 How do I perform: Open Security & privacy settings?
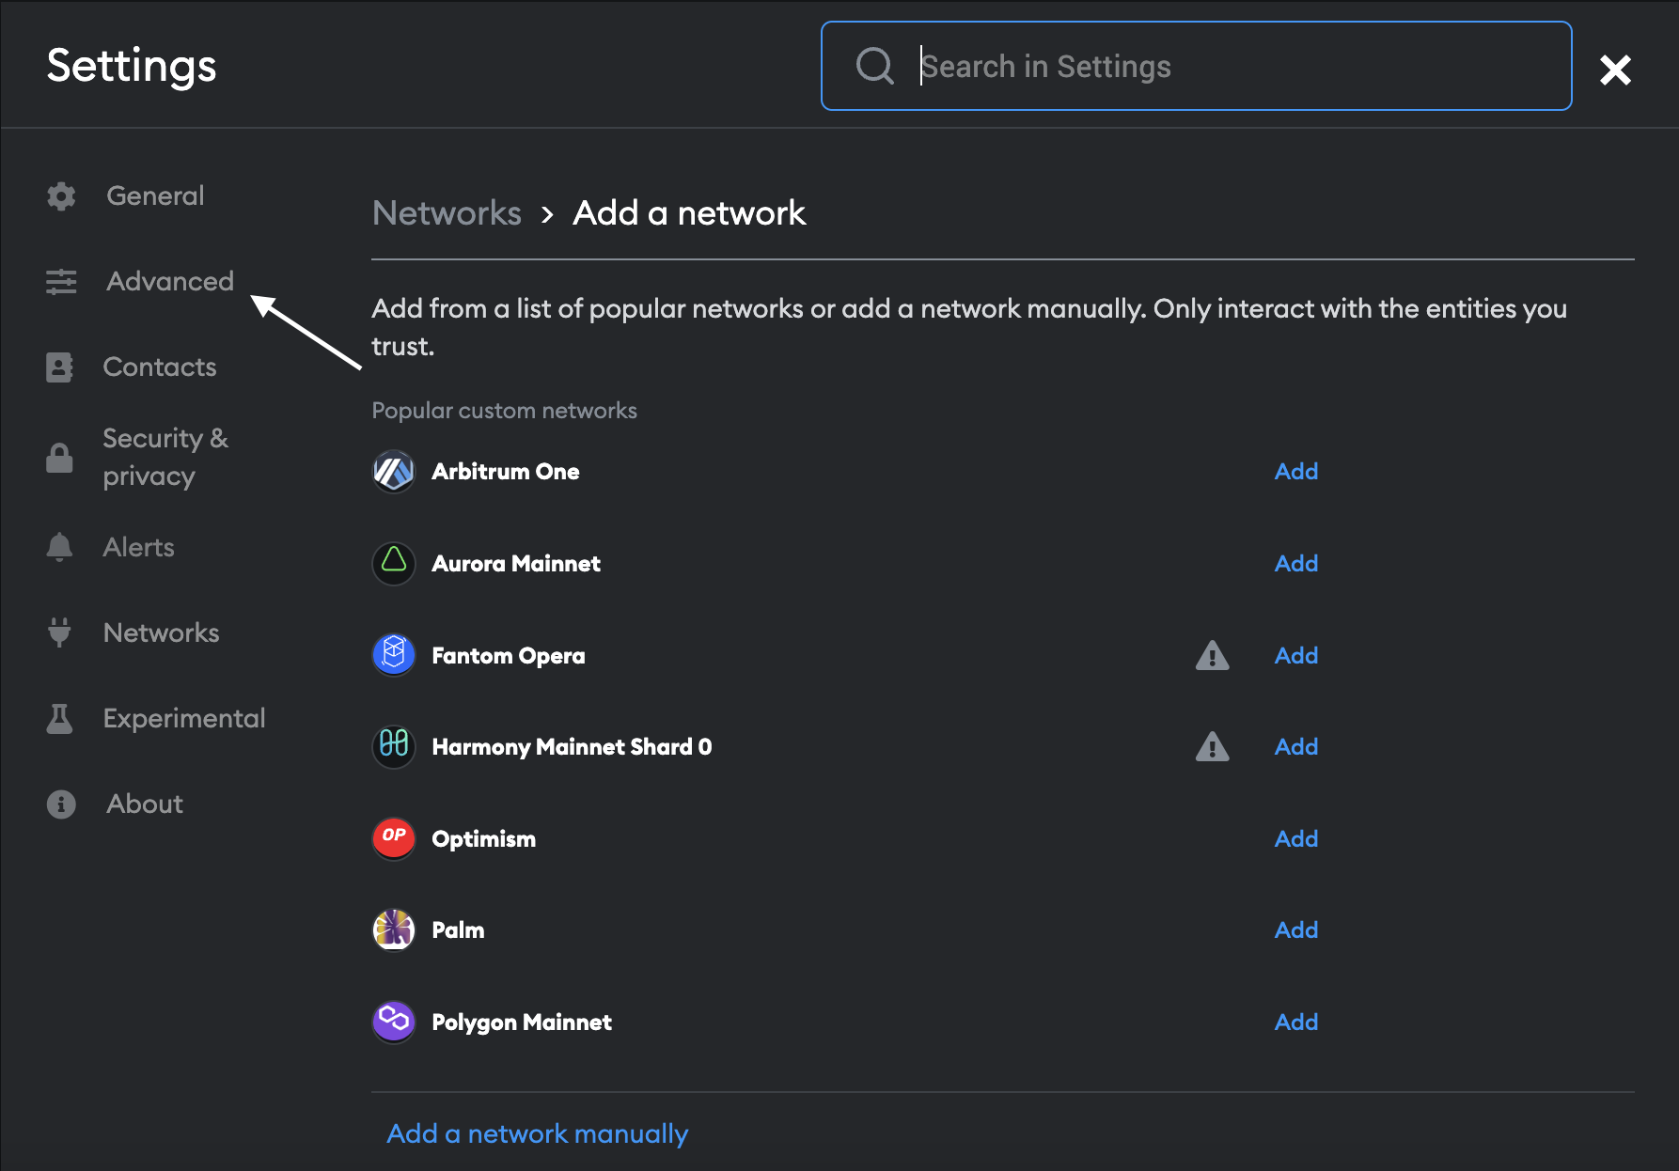coord(165,457)
